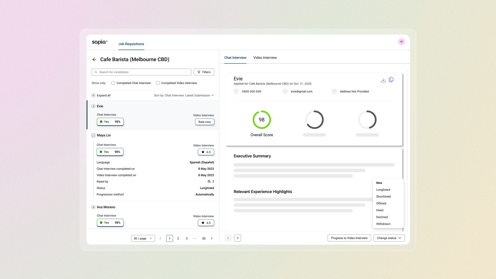Expand Ava Moreno candidate row
Screen dimensions: 496x279
pos(94,207)
